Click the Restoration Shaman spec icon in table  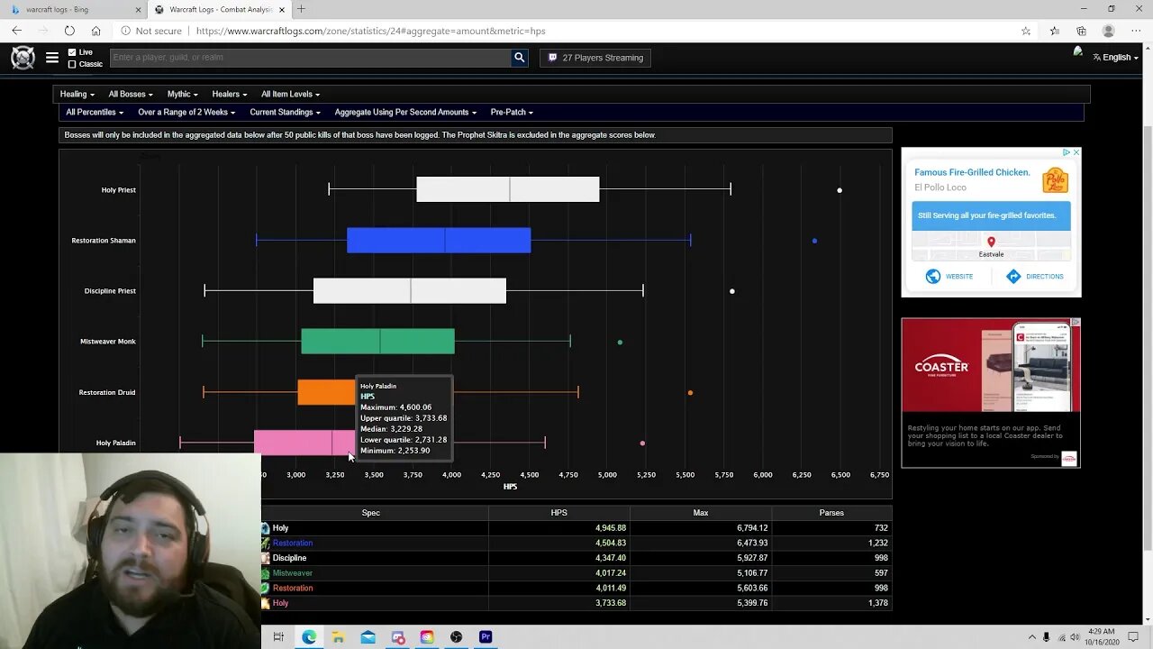click(265, 544)
